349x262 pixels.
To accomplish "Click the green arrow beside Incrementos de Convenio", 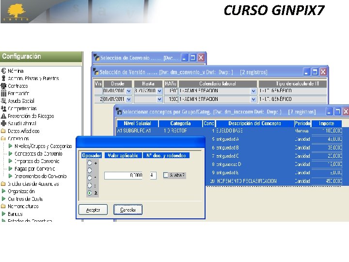I will [10, 176].
